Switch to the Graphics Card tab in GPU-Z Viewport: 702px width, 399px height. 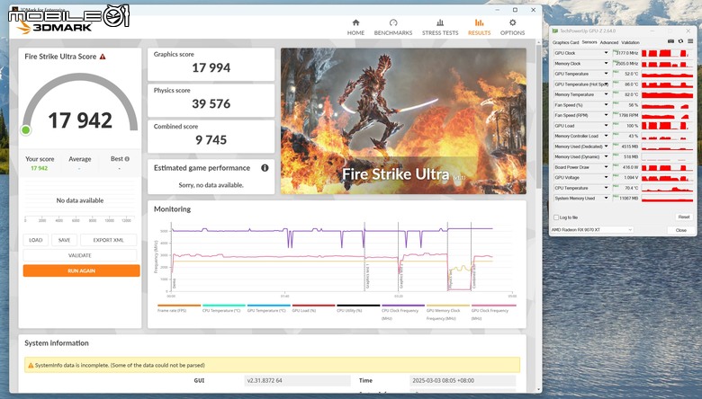(565, 42)
